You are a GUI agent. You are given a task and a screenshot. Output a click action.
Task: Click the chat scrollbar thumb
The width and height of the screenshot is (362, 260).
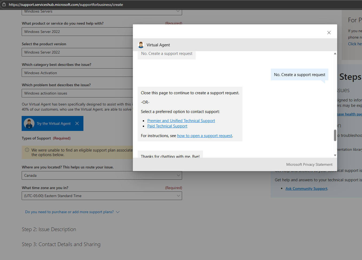[x=335, y=135]
